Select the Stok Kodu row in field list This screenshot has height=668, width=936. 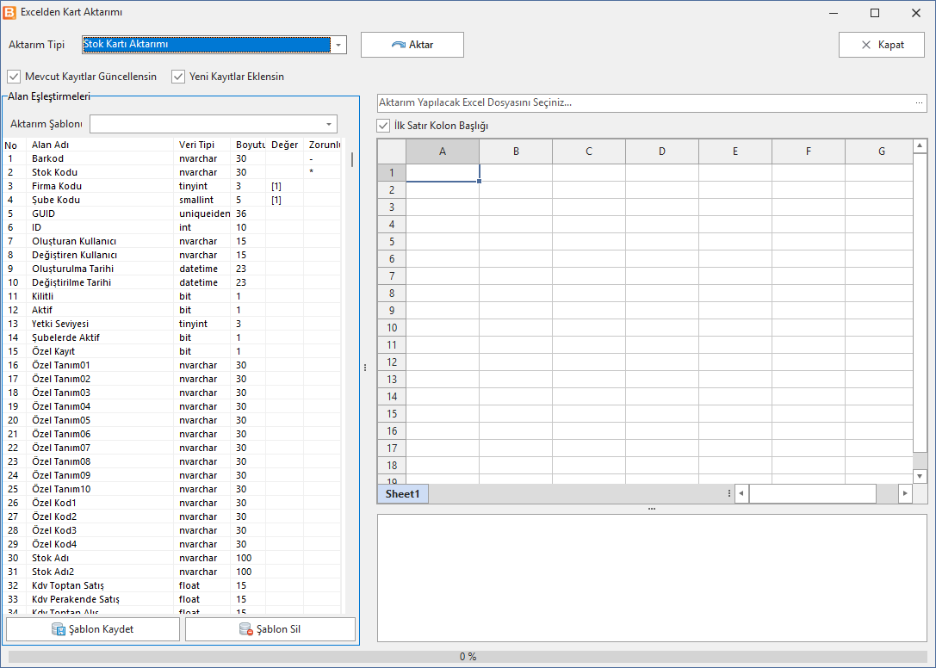pos(173,172)
